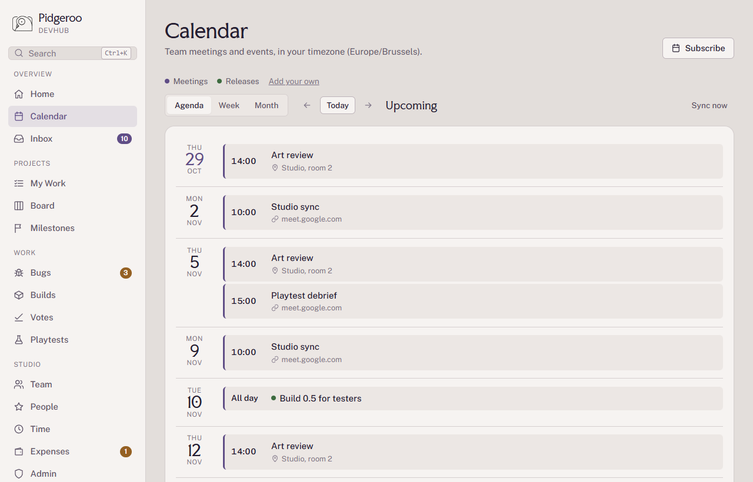The height and width of the screenshot is (482, 753).
Task: Switch to the Agenda view tab
Action: click(x=189, y=105)
